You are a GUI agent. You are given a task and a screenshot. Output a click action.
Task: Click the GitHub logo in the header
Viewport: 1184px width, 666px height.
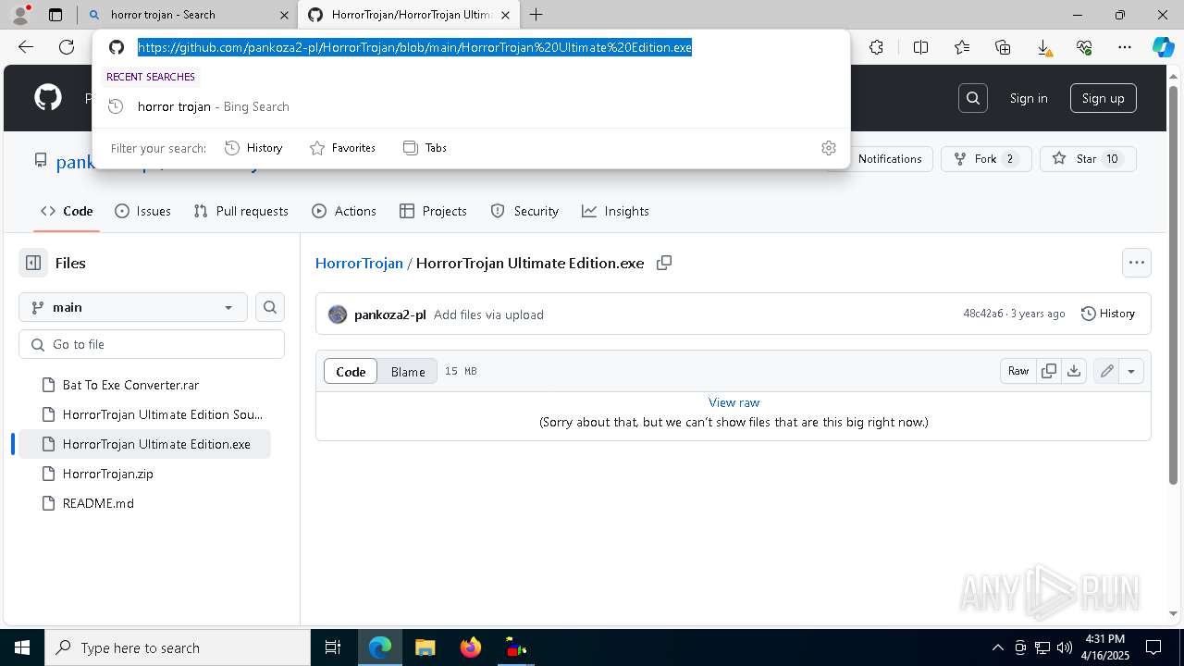[x=48, y=98]
